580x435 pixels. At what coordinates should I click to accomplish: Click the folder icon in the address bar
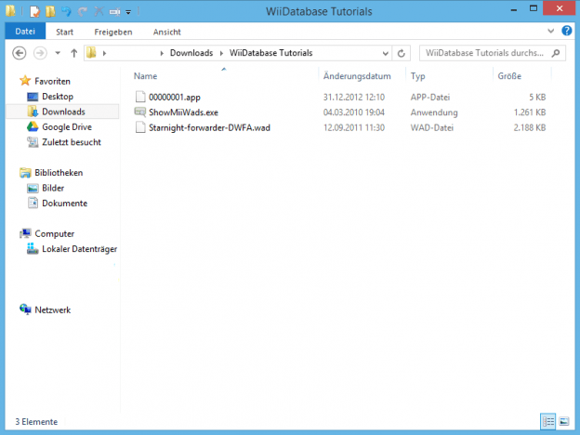click(x=91, y=53)
